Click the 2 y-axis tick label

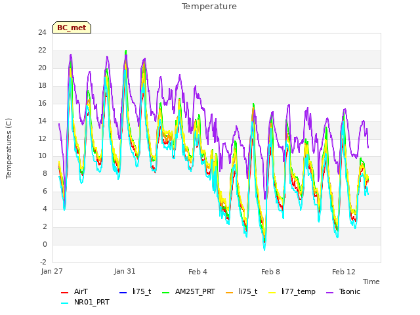45,226
